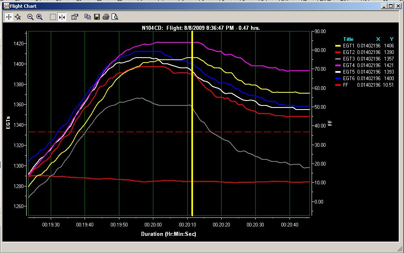Click the 1260 EGT axis value
Image resolution: width=404 pixels, height=253 pixels.
point(18,206)
